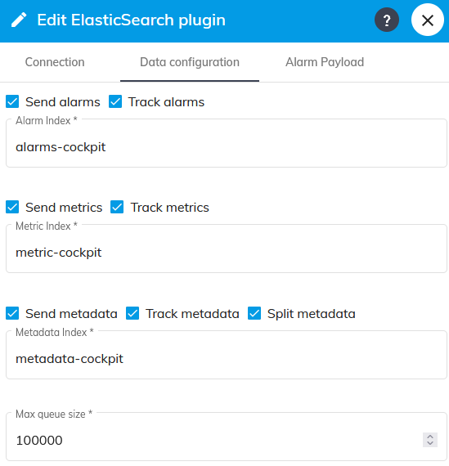449x466 pixels.
Task: Open the Alarm Payload tab
Action: tap(325, 62)
